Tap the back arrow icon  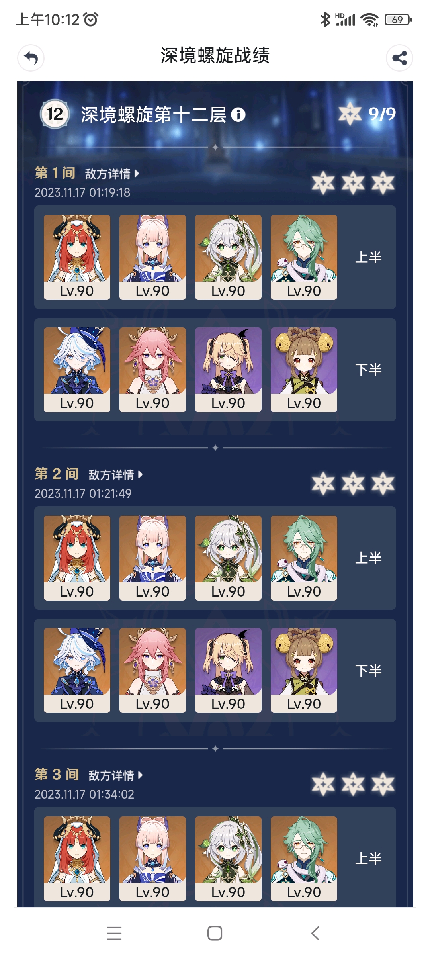coord(31,58)
